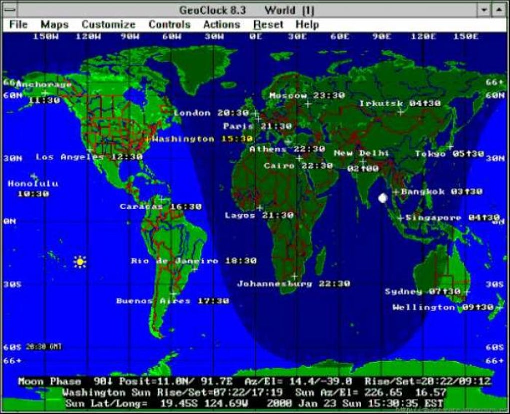510x414 pixels.
Task: Open the Help menu
Action: [x=308, y=24]
